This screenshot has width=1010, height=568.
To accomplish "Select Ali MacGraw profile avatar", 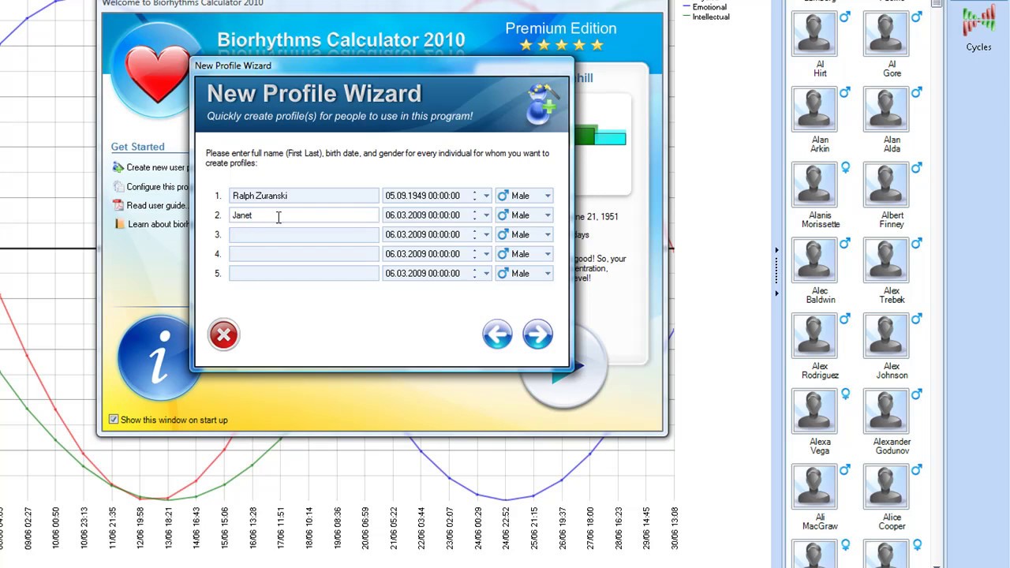I will [814, 488].
